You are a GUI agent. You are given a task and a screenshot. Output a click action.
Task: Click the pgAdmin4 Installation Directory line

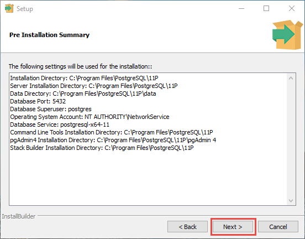[x=113, y=140]
